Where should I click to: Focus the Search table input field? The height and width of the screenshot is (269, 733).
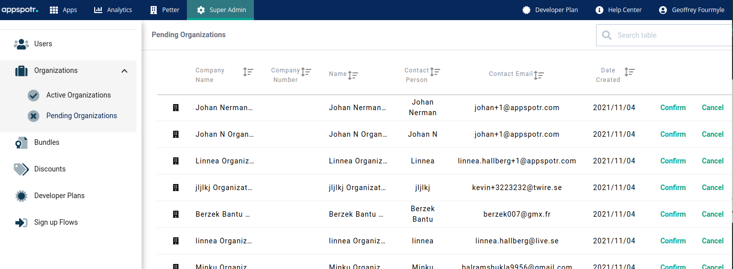664,35
